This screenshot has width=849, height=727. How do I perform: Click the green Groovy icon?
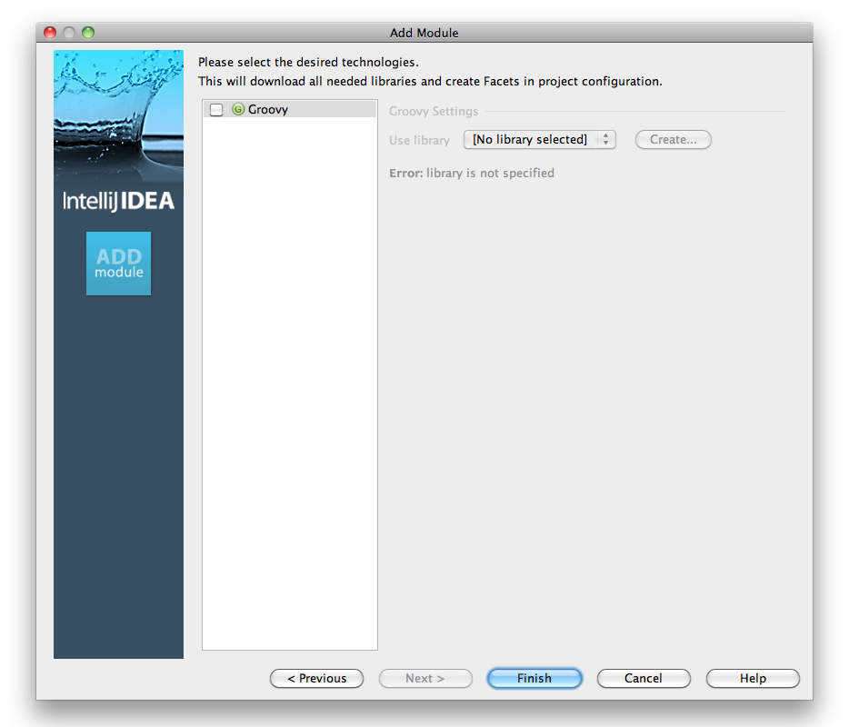tap(238, 109)
